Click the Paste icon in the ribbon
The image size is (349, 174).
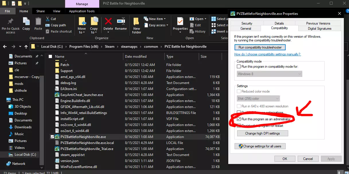pyautogui.click(x=38, y=22)
